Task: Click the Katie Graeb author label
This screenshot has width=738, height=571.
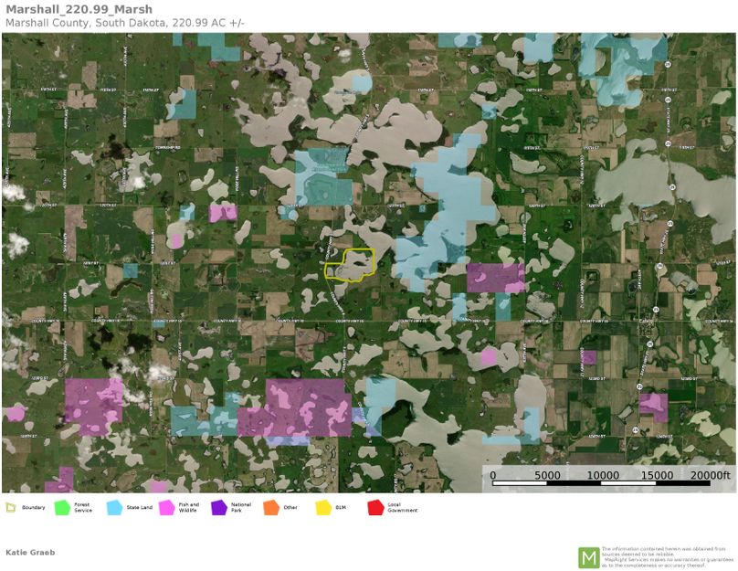Action: tap(31, 552)
